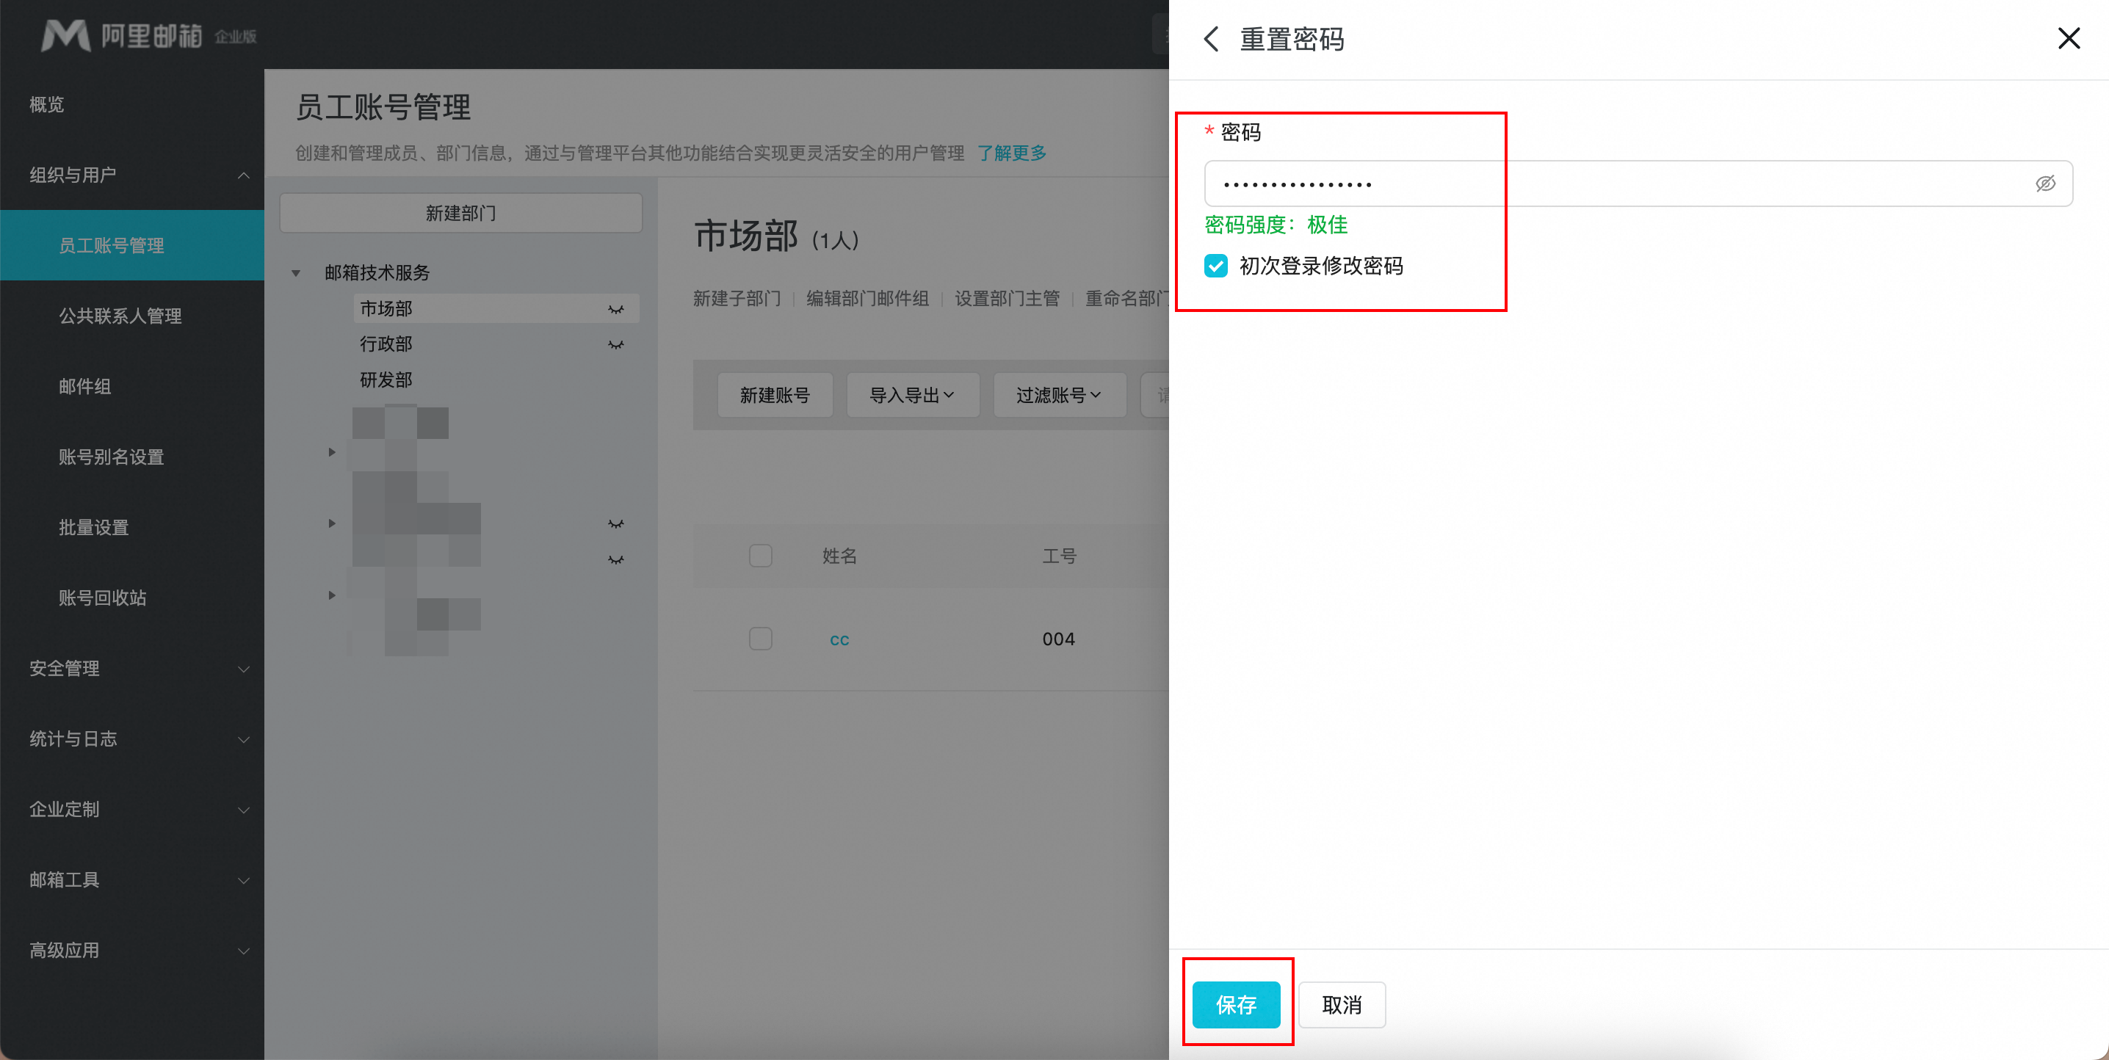
Task: Collapse the 组织与用户 menu section
Action: click(243, 175)
